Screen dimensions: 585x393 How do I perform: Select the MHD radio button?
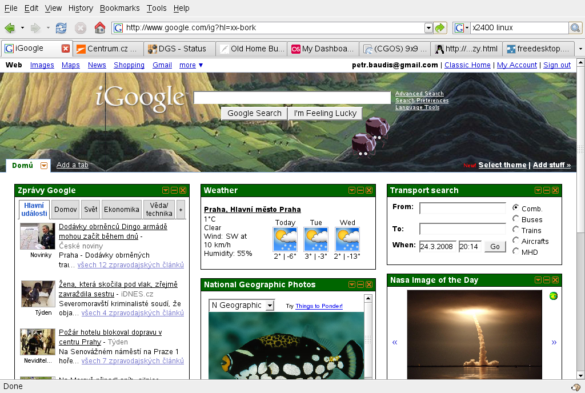tap(516, 251)
